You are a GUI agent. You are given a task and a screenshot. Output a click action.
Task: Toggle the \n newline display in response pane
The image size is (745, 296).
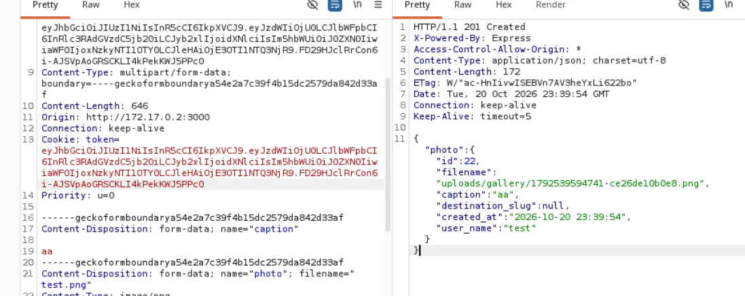(x=729, y=5)
